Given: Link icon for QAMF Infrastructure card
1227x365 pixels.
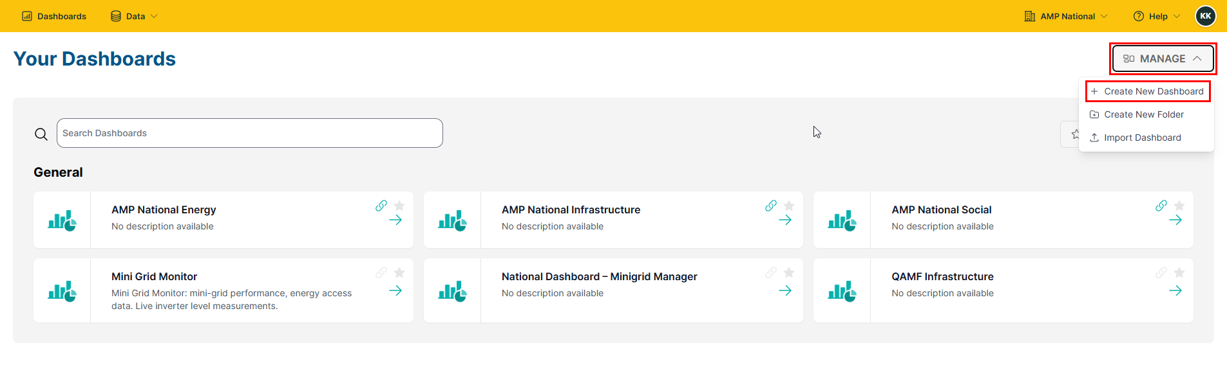Looking at the screenshot, I should (x=1161, y=272).
